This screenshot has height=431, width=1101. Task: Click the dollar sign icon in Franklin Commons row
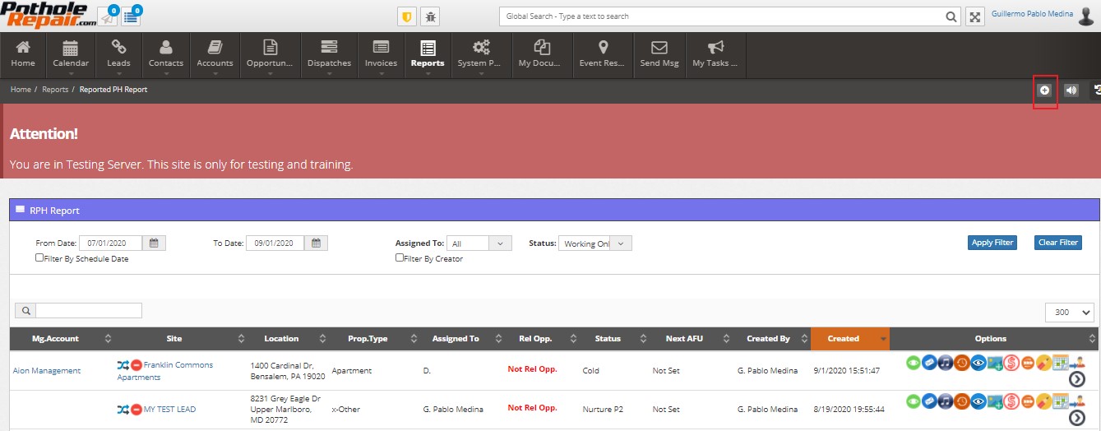click(1011, 363)
